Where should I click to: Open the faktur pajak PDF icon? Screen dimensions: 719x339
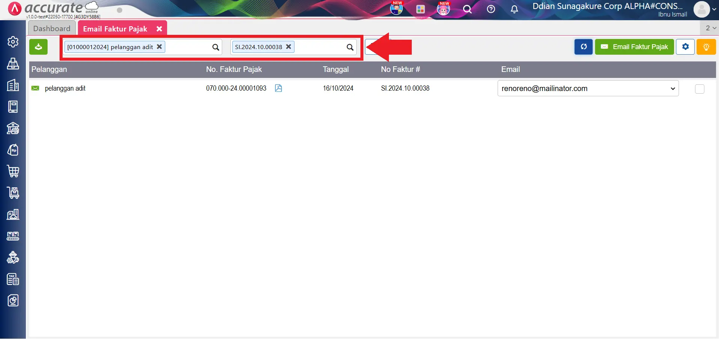click(x=278, y=88)
